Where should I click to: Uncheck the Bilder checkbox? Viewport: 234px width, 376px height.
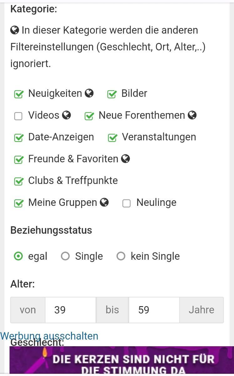(x=112, y=94)
